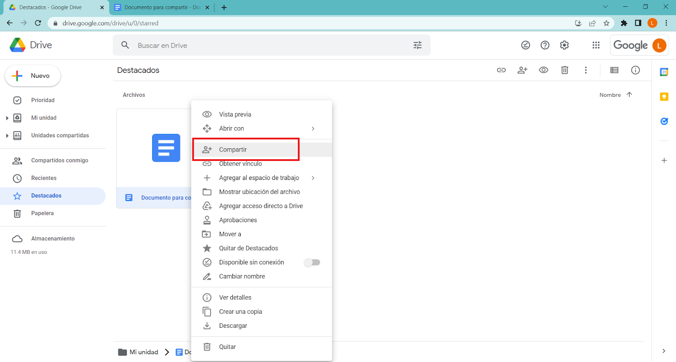
Task: Show details info icon in toolbar
Action: point(635,70)
